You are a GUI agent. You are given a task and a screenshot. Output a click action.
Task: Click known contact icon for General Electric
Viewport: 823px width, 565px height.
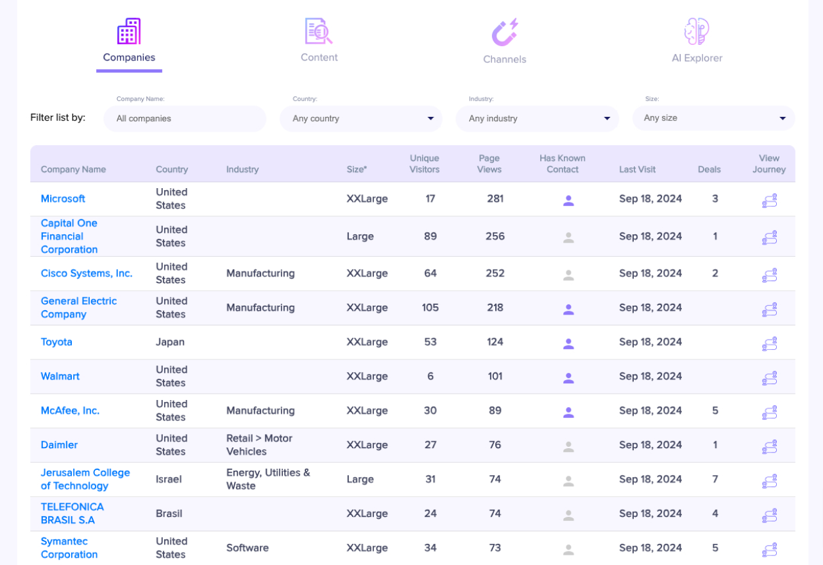[x=568, y=309]
